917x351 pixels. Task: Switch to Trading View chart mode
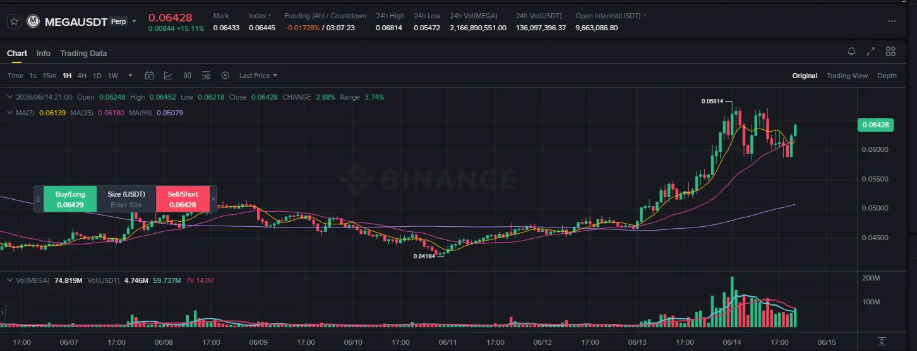[848, 76]
